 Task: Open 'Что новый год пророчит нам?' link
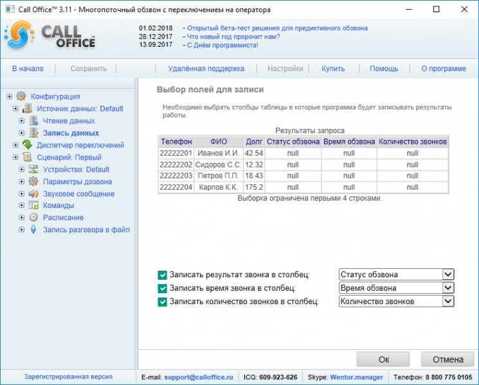pyautogui.click(x=233, y=37)
